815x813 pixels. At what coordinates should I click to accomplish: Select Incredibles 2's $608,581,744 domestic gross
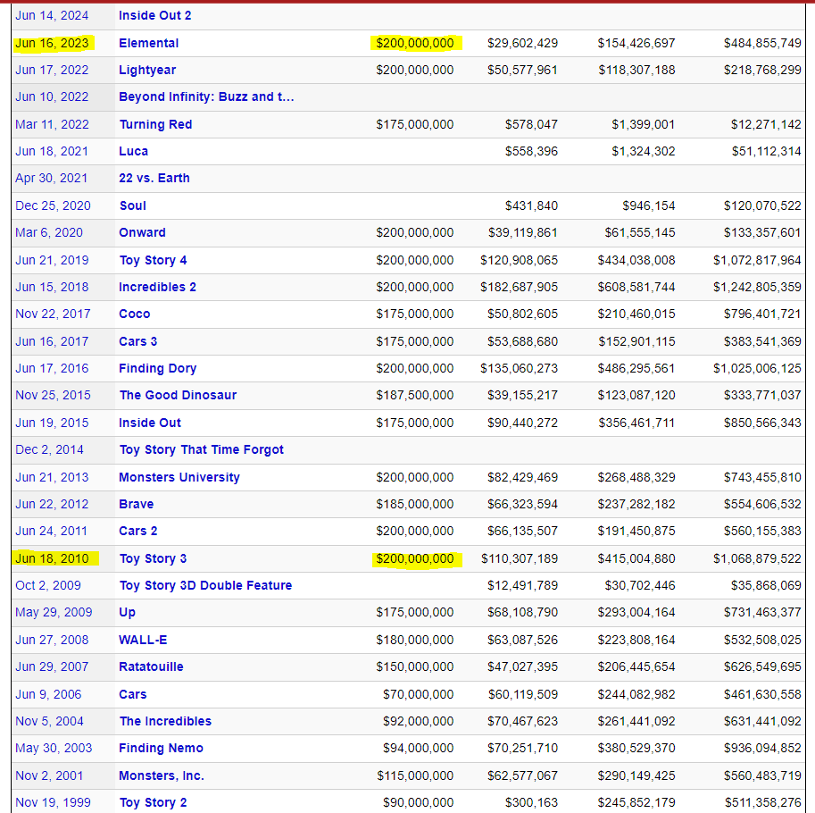coord(636,287)
